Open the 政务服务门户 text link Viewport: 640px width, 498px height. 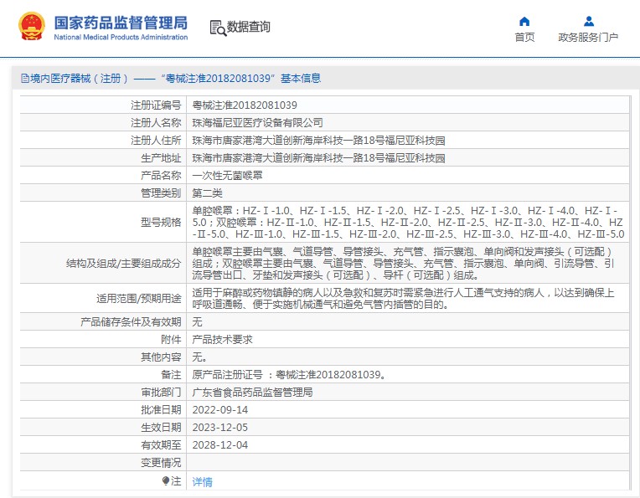(588, 38)
